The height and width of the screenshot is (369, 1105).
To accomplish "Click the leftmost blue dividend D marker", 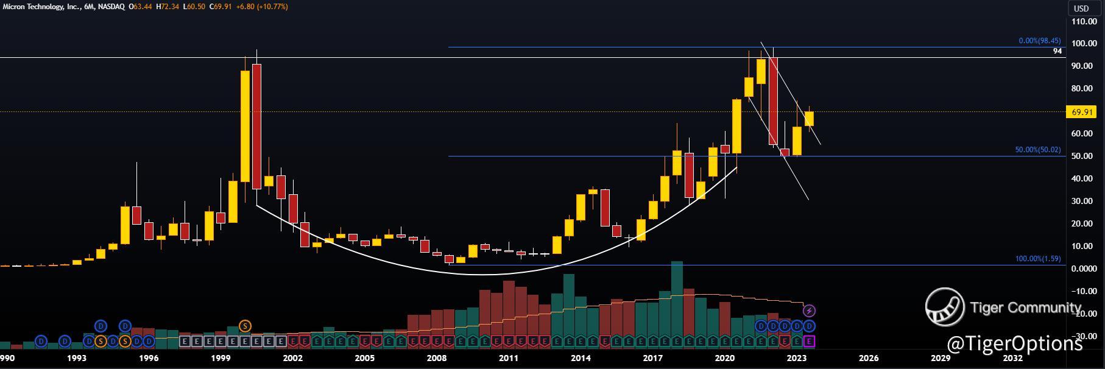I will [41, 341].
